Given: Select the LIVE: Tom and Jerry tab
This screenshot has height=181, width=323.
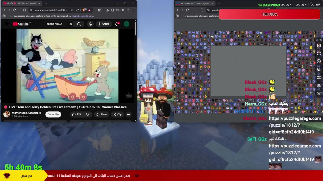Looking at the screenshot, I should click(23, 3).
